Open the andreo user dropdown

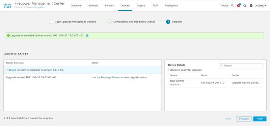261,5
